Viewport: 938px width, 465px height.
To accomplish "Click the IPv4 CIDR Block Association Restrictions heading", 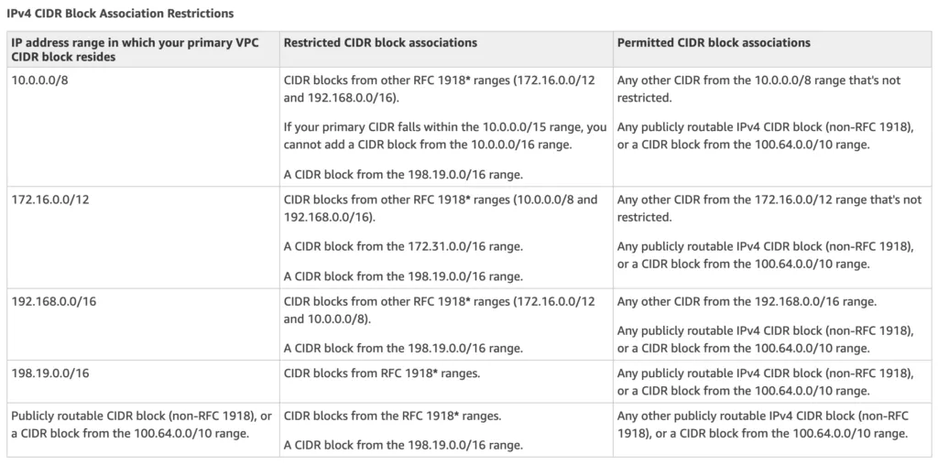I will pyautogui.click(x=120, y=13).
